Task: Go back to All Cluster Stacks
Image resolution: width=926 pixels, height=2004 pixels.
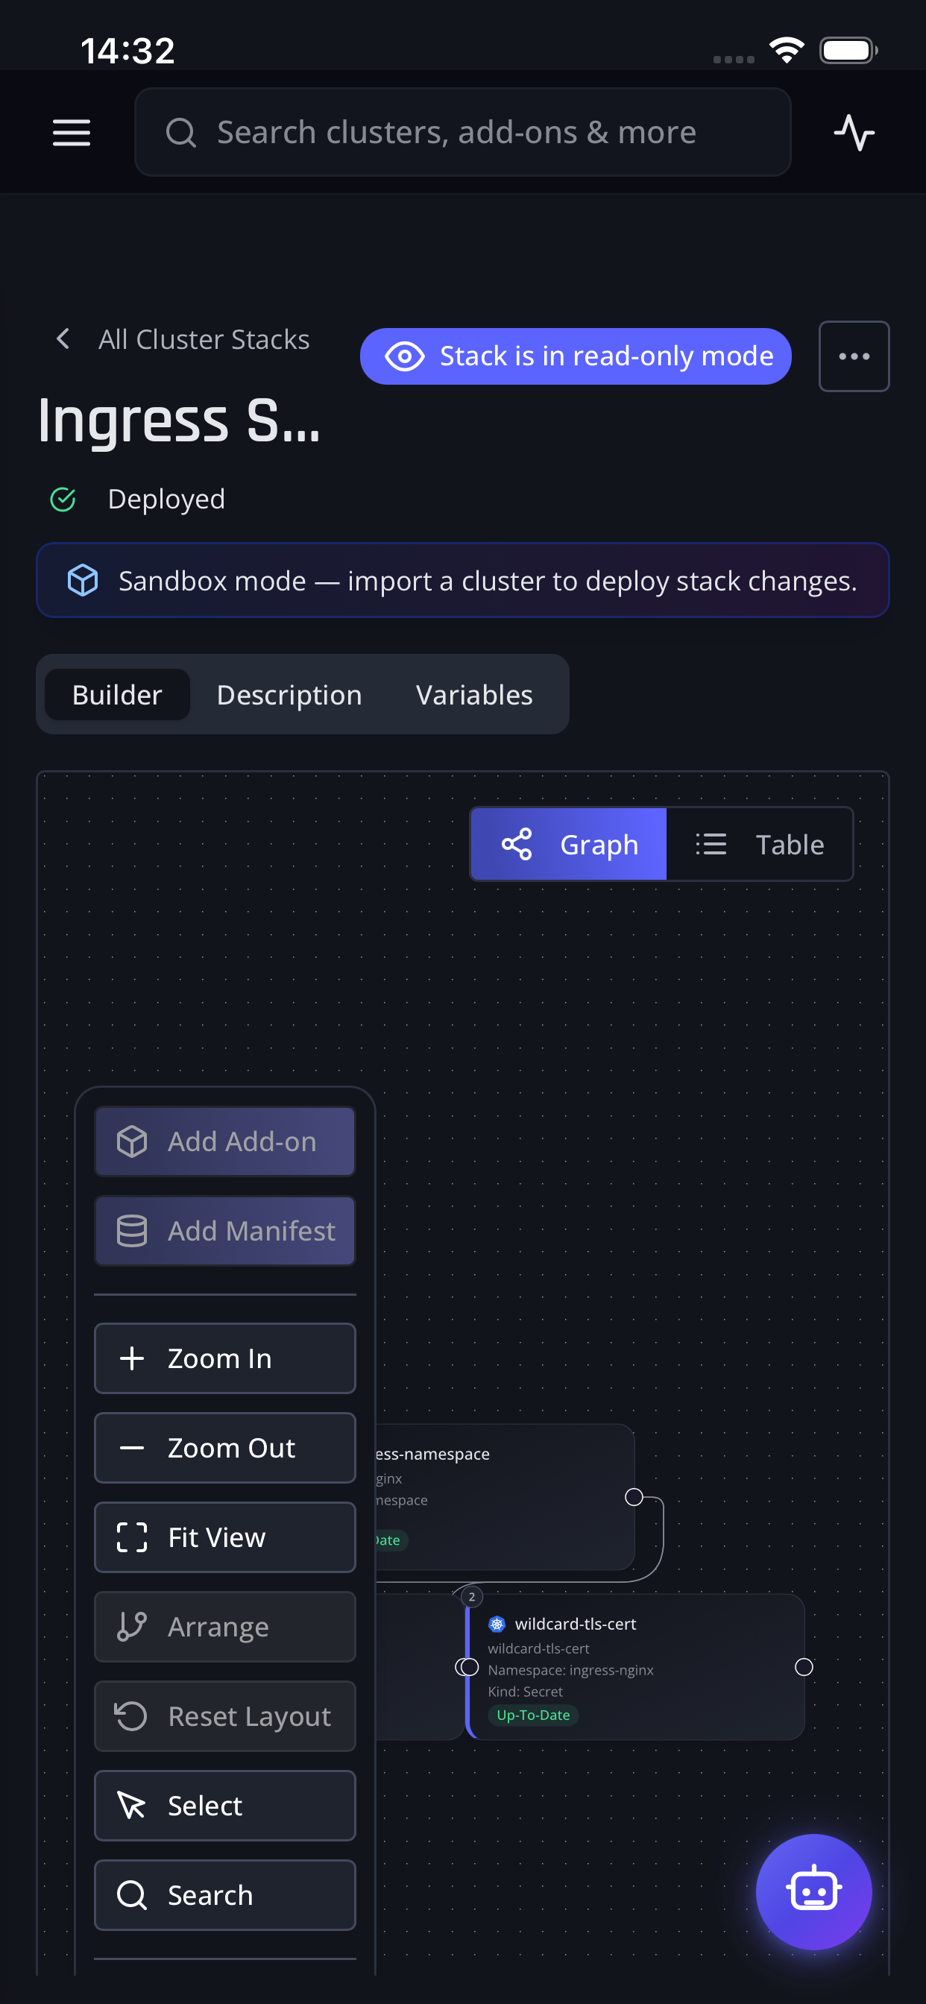Action: pos(183,339)
